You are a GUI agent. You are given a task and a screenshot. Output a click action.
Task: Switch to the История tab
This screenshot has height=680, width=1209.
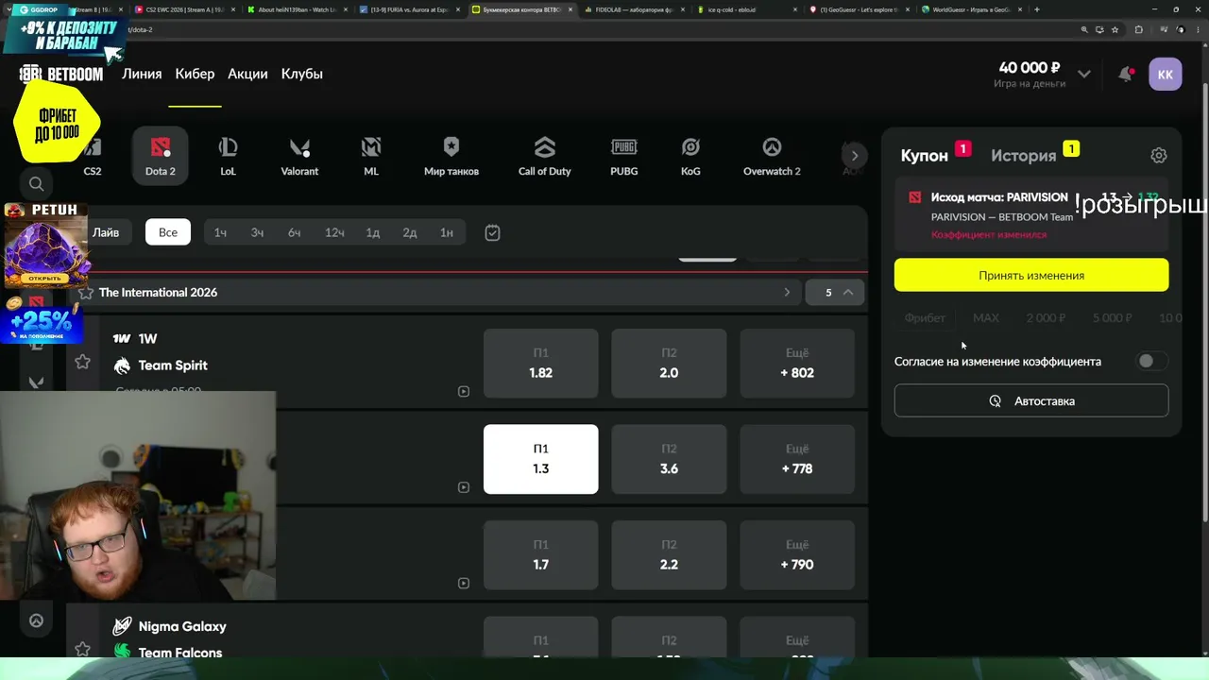1024,156
